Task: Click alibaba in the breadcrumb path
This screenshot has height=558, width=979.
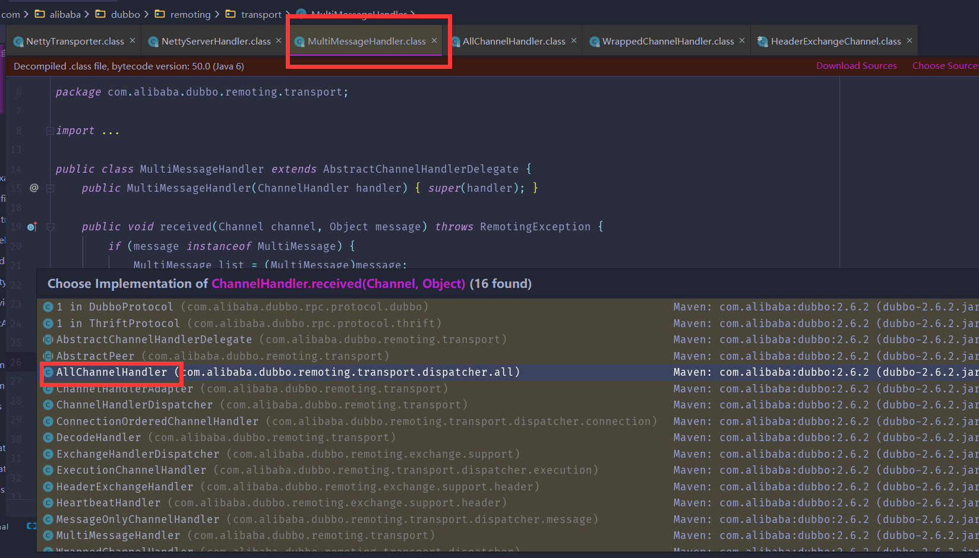Action: [x=65, y=14]
